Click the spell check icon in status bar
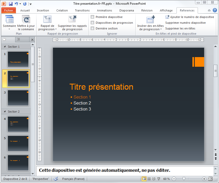Screen dimensions: 219x183 (x=56, y=179)
